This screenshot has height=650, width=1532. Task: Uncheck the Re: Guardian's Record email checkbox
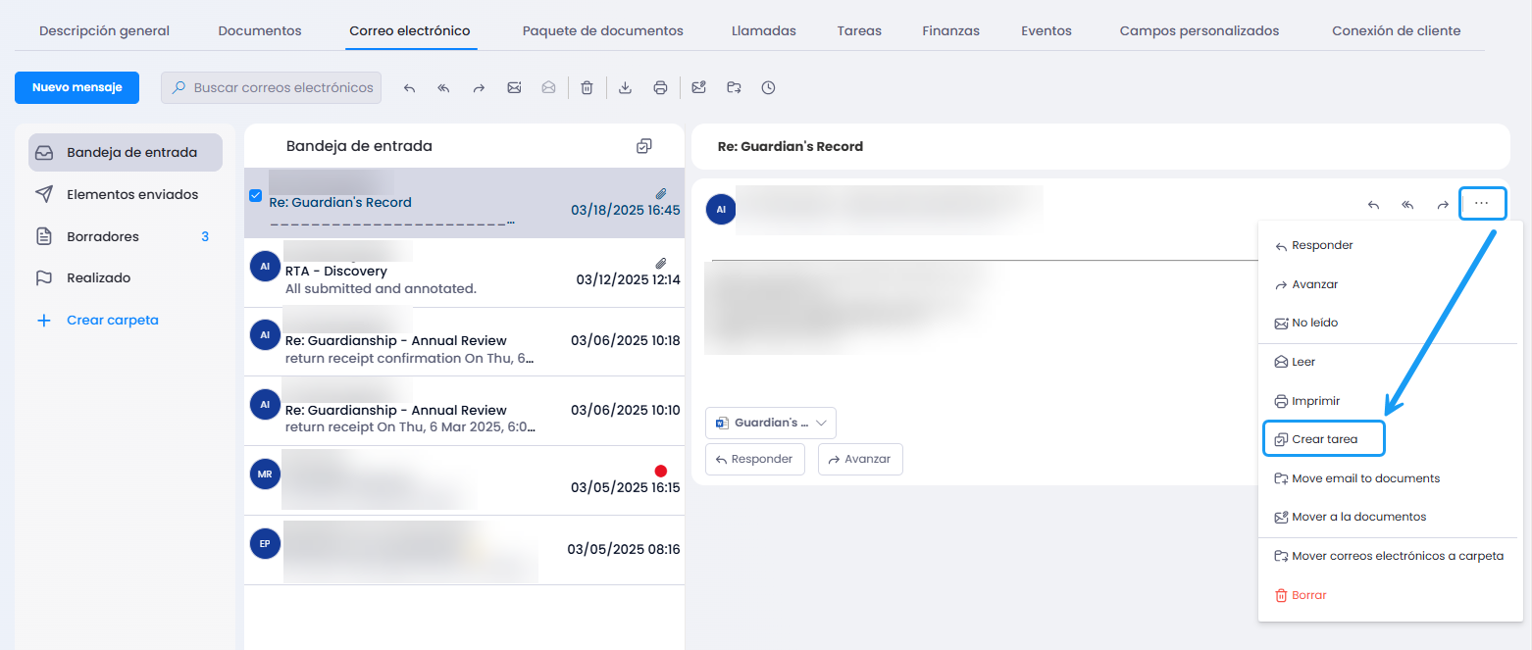point(256,196)
